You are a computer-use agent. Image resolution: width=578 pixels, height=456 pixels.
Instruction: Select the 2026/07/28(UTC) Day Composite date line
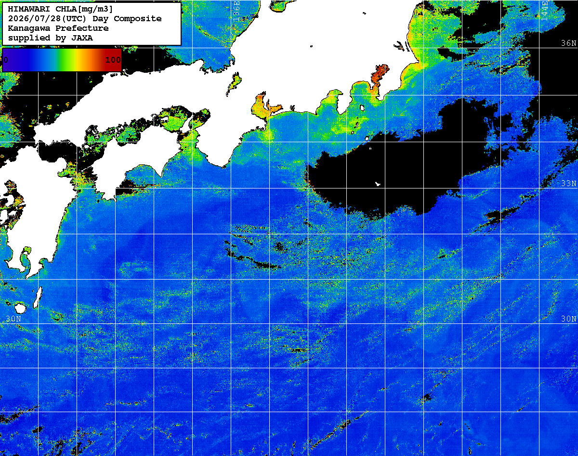tap(85, 19)
